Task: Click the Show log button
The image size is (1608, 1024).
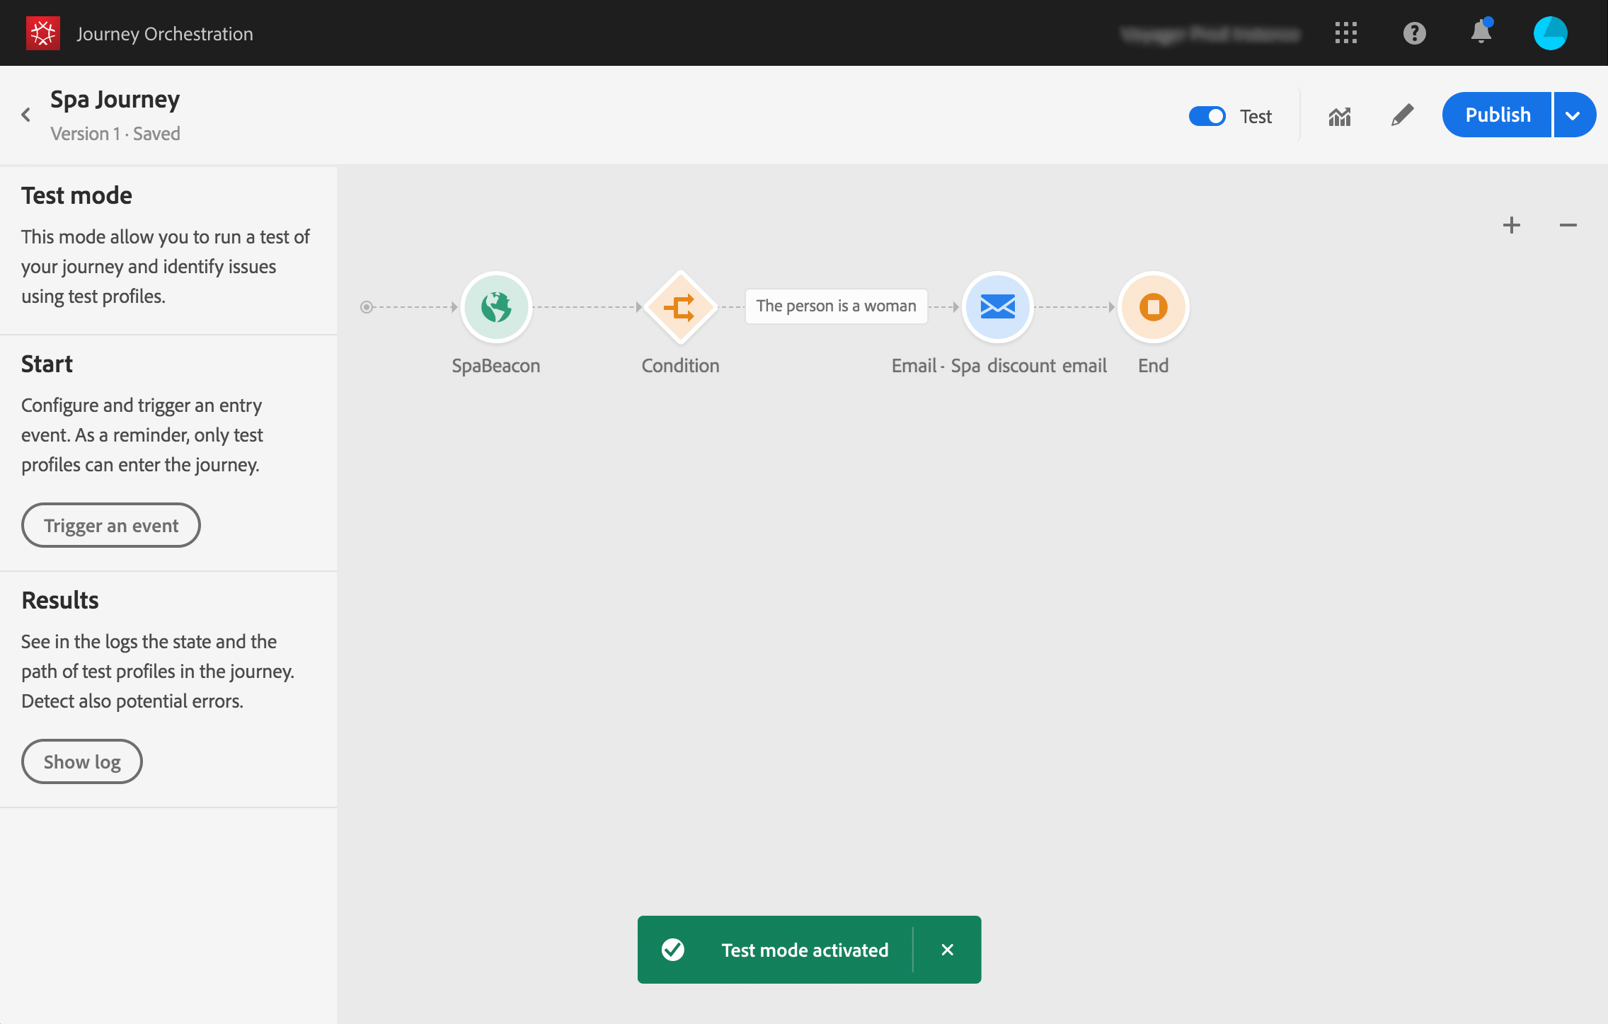Action: (x=82, y=761)
